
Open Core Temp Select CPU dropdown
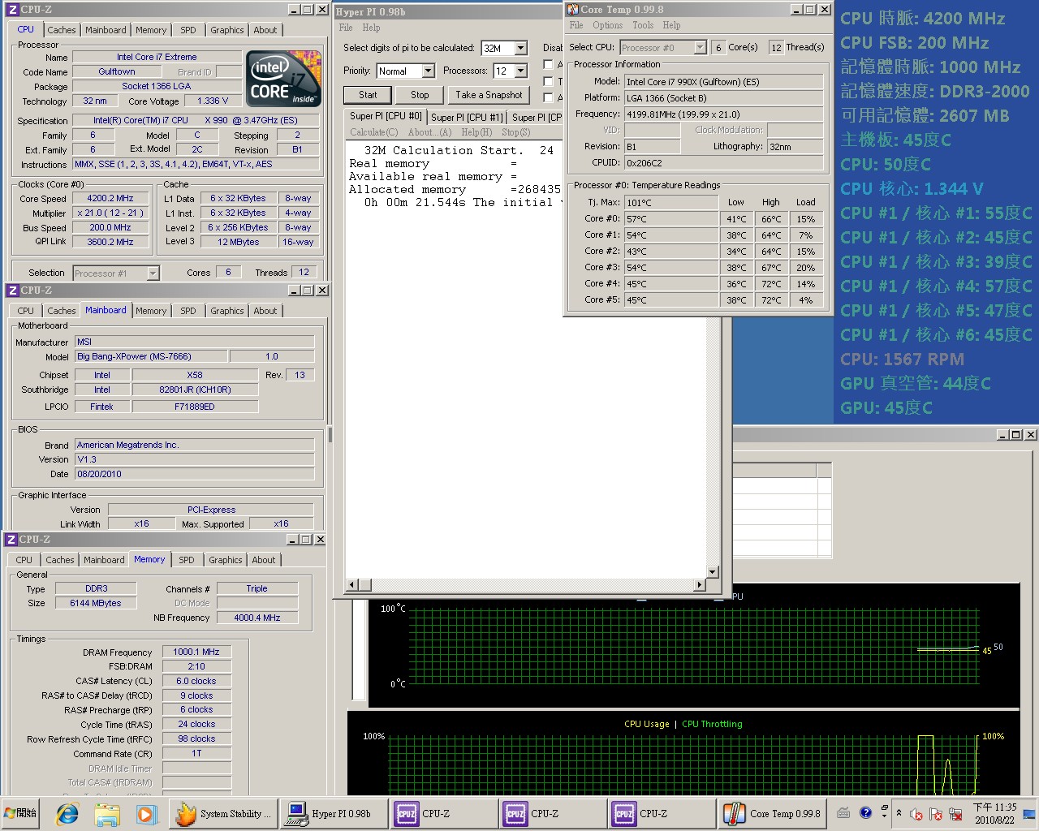point(700,48)
